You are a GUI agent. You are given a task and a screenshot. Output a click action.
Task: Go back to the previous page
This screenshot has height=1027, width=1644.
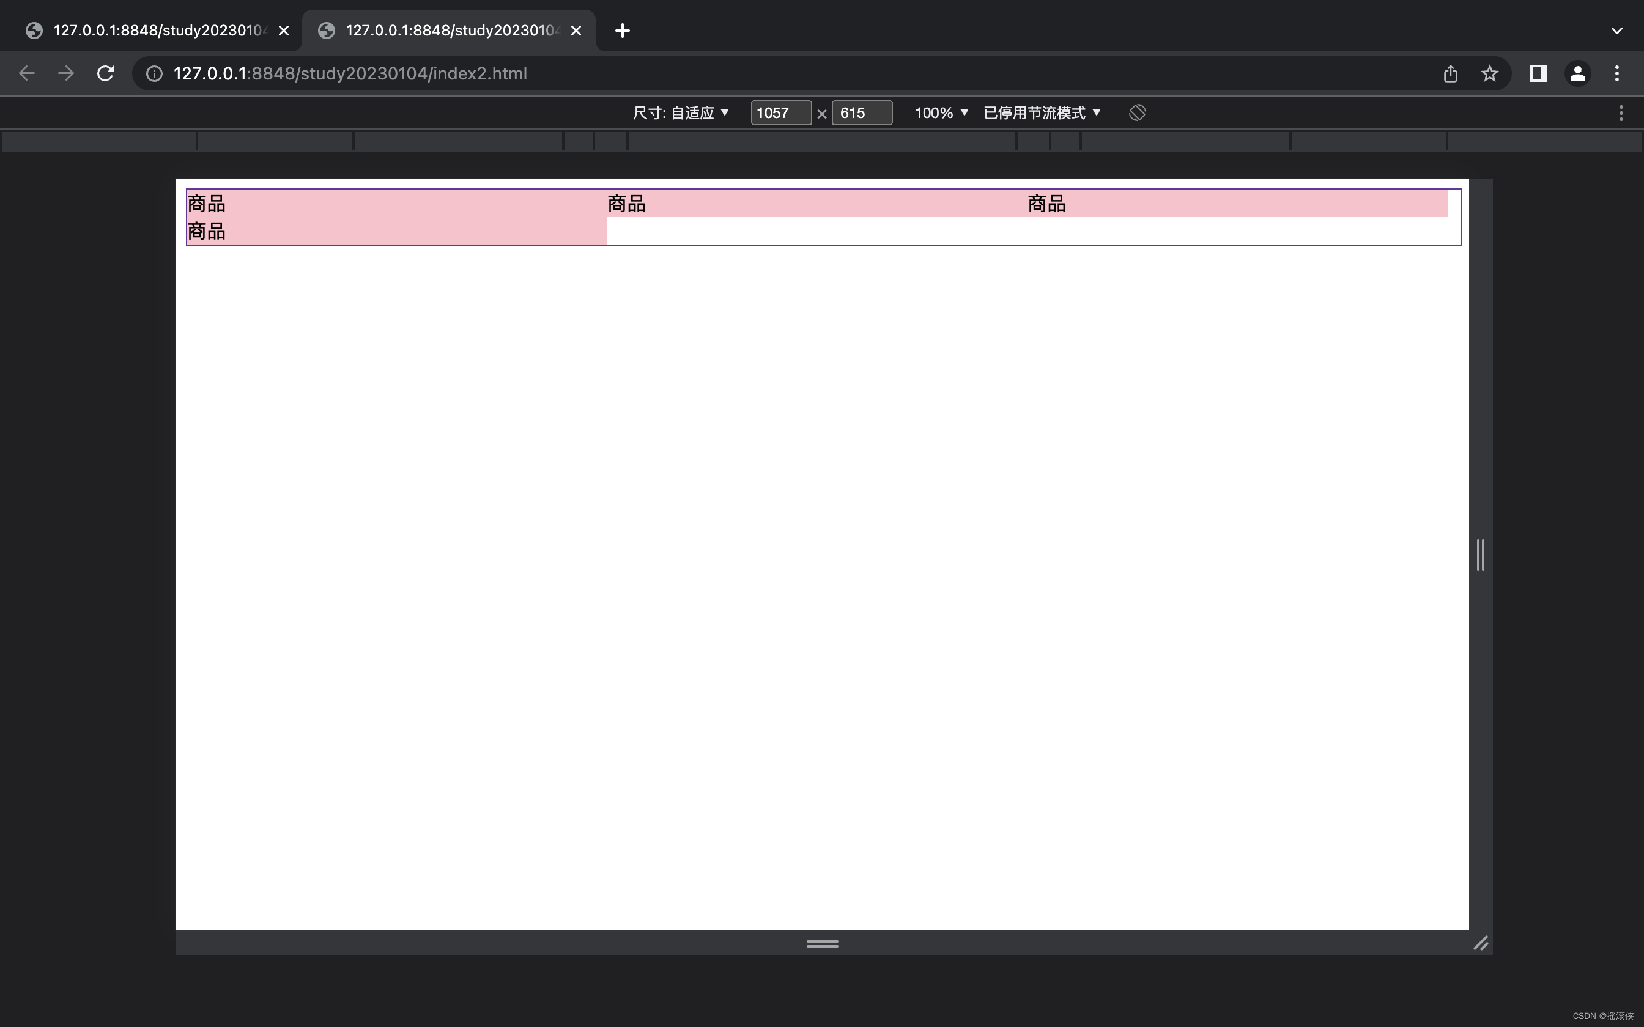26,73
